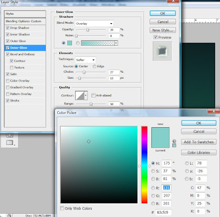Click the vertical hue spectrum slider
Image resolution: width=220 pixels, height=217 pixels.
tap(144, 165)
